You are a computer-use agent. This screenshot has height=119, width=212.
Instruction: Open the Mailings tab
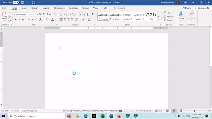tap(73, 8)
